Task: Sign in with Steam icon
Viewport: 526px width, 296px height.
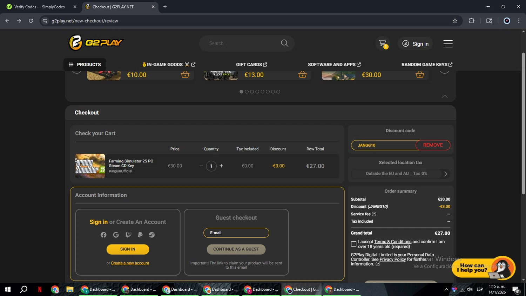Action: point(152,235)
